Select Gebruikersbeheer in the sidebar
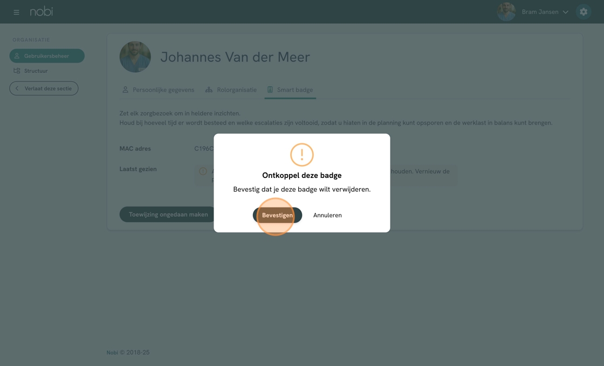 (47, 56)
